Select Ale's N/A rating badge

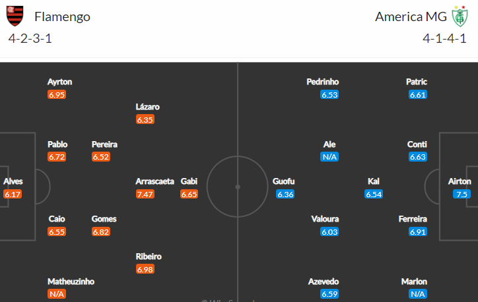[329, 157]
